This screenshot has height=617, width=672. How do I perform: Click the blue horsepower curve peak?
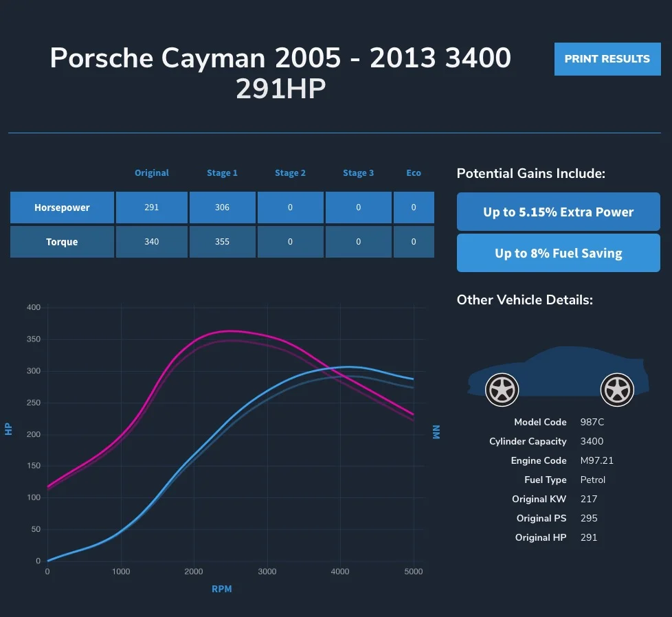point(348,367)
